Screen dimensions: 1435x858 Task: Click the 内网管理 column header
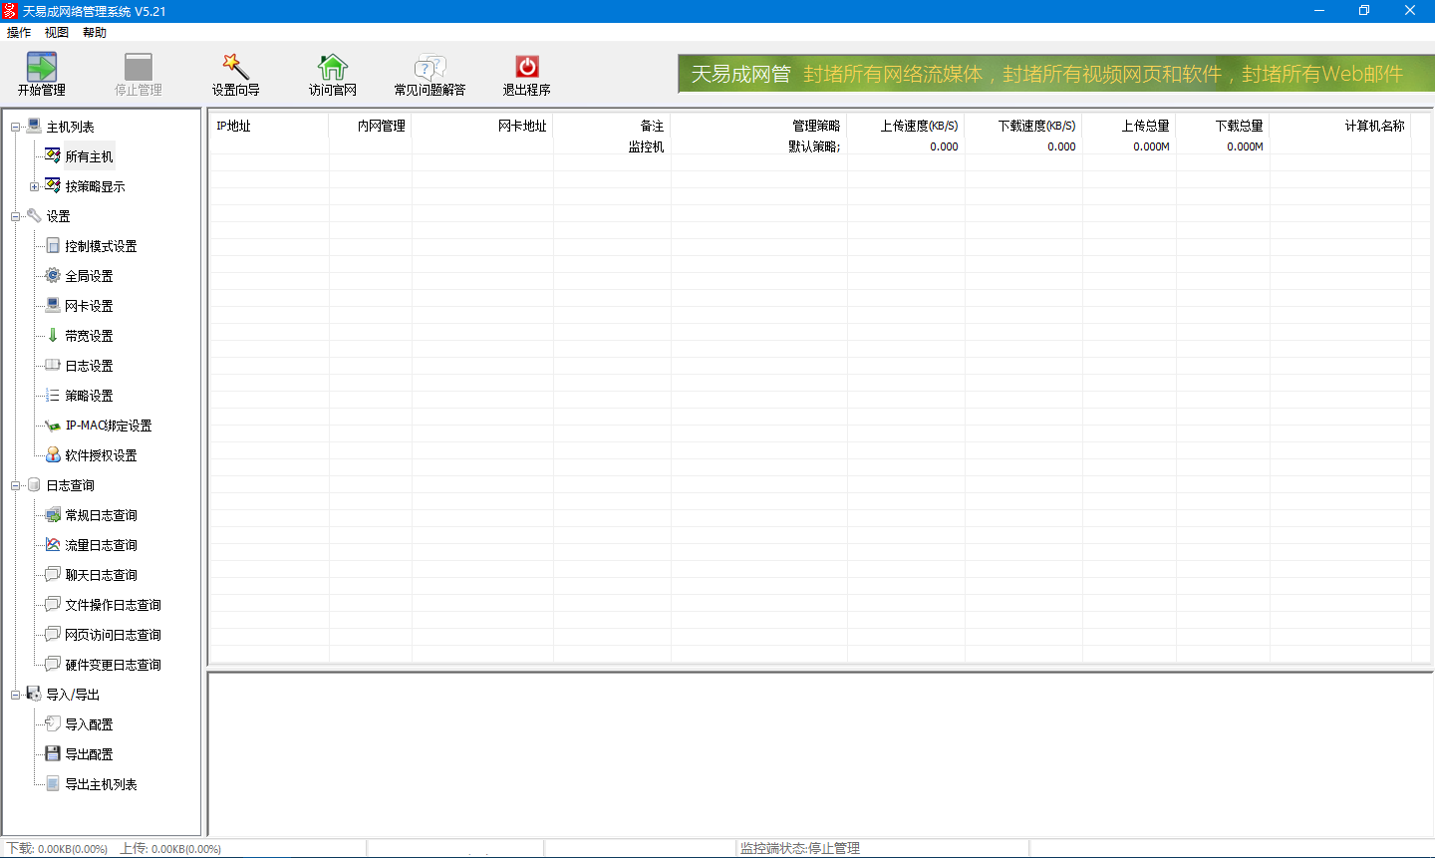(371, 126)
